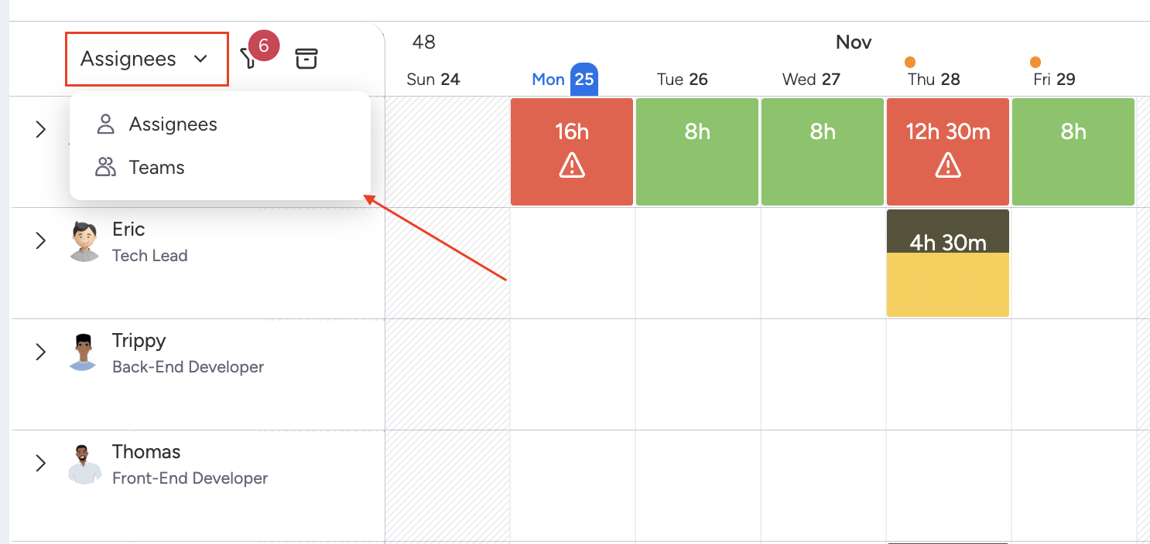1150x544 pixels.
Task: Click the orange dot above Thu 28
Action: [910, 62]
